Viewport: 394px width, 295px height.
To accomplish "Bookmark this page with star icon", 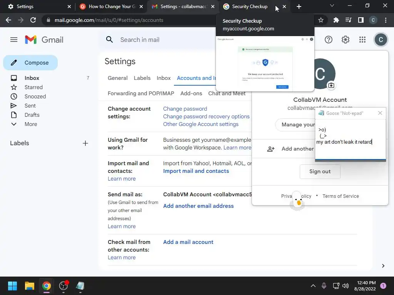I will [321, 20].
